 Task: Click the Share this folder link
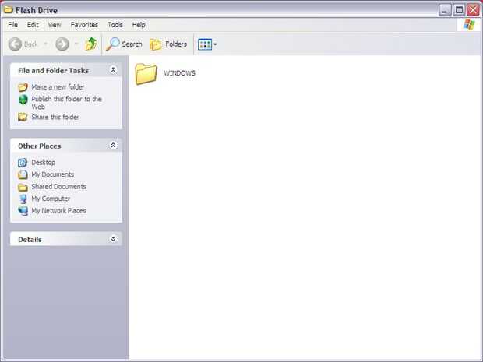pyautogui.click(x=55, y=117)
